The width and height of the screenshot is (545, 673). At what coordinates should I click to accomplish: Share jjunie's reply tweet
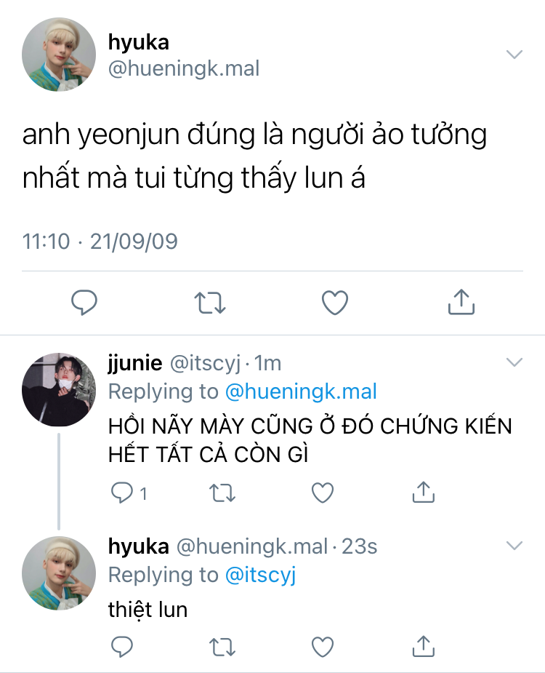point(423,492)
